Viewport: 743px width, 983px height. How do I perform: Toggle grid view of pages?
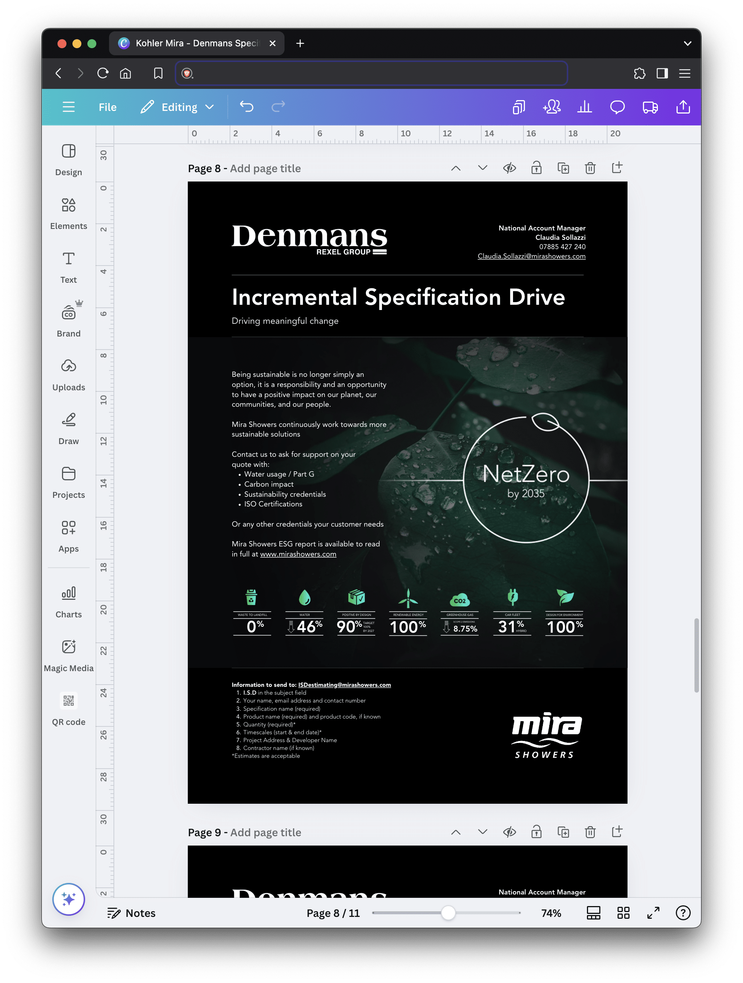(x=624, y=913)
